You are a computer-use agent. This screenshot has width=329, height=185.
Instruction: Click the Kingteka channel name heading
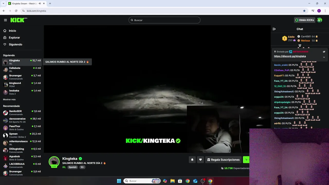70,159
